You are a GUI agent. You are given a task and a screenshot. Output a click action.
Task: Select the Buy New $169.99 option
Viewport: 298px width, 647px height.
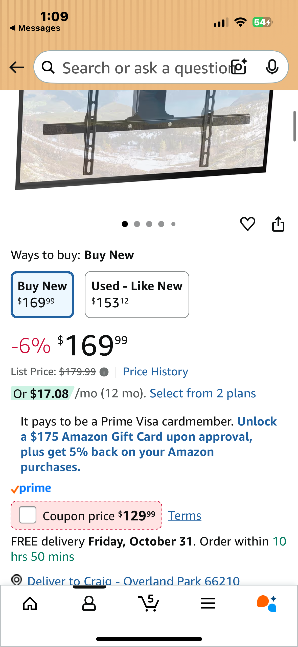click(42, 294)
